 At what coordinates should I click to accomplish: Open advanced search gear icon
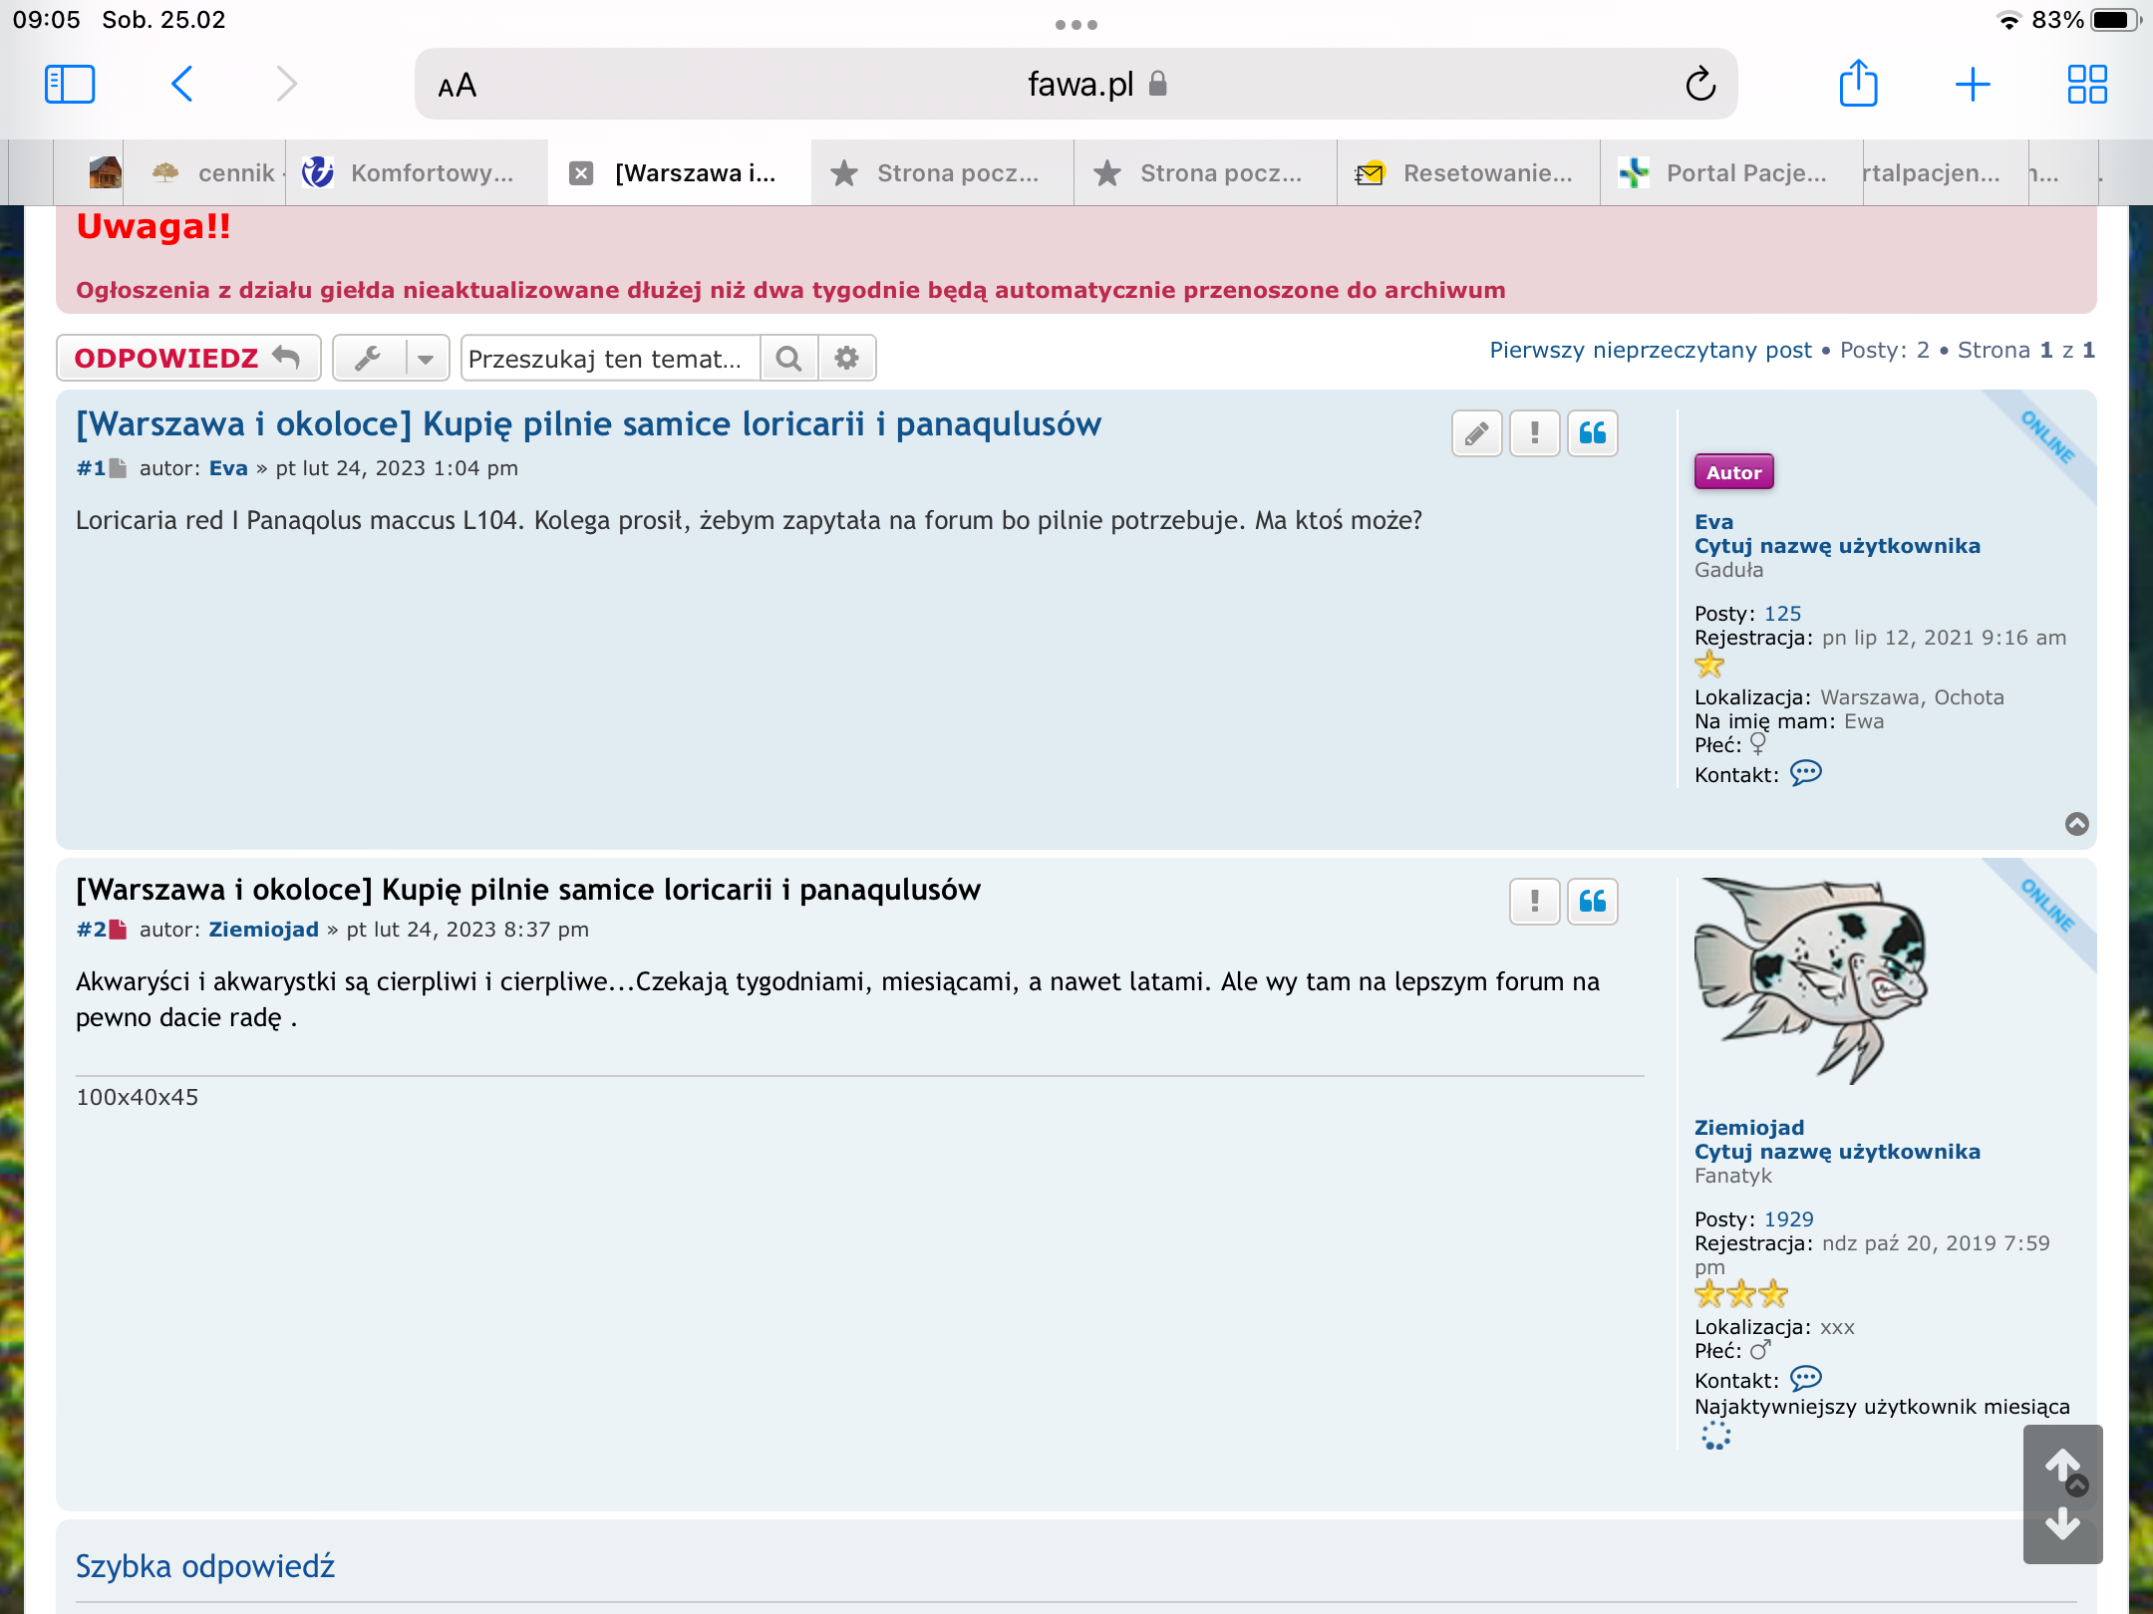click(x=846, y=359)
